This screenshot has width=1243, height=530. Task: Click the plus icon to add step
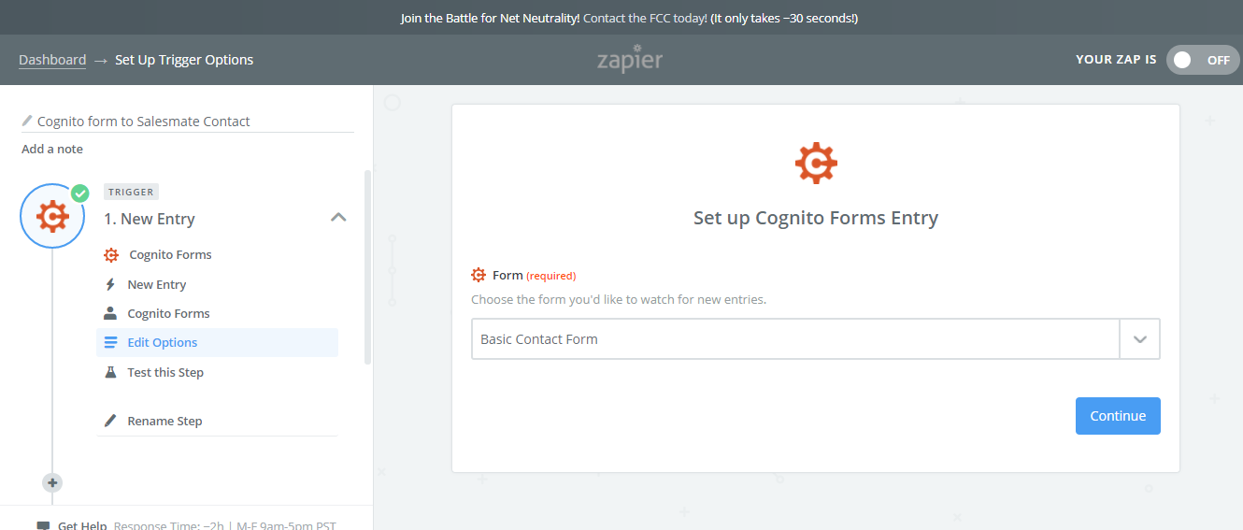click(x=52, y=482)
